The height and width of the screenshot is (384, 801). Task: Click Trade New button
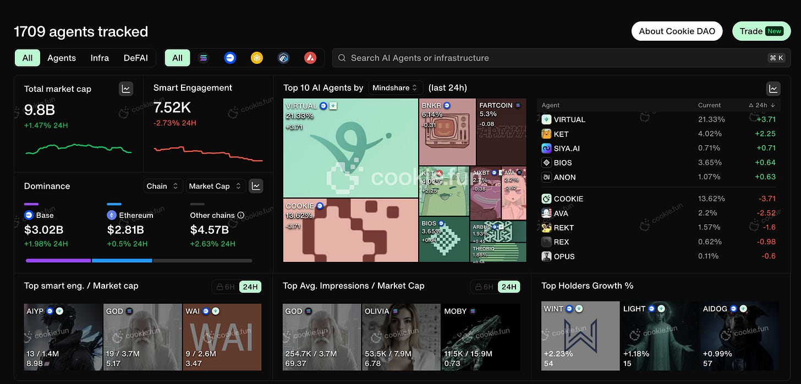tap(761, 31)
